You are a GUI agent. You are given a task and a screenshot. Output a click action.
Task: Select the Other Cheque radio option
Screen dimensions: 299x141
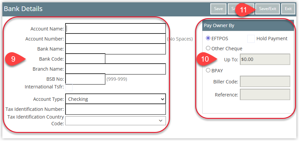coord(208,48)
